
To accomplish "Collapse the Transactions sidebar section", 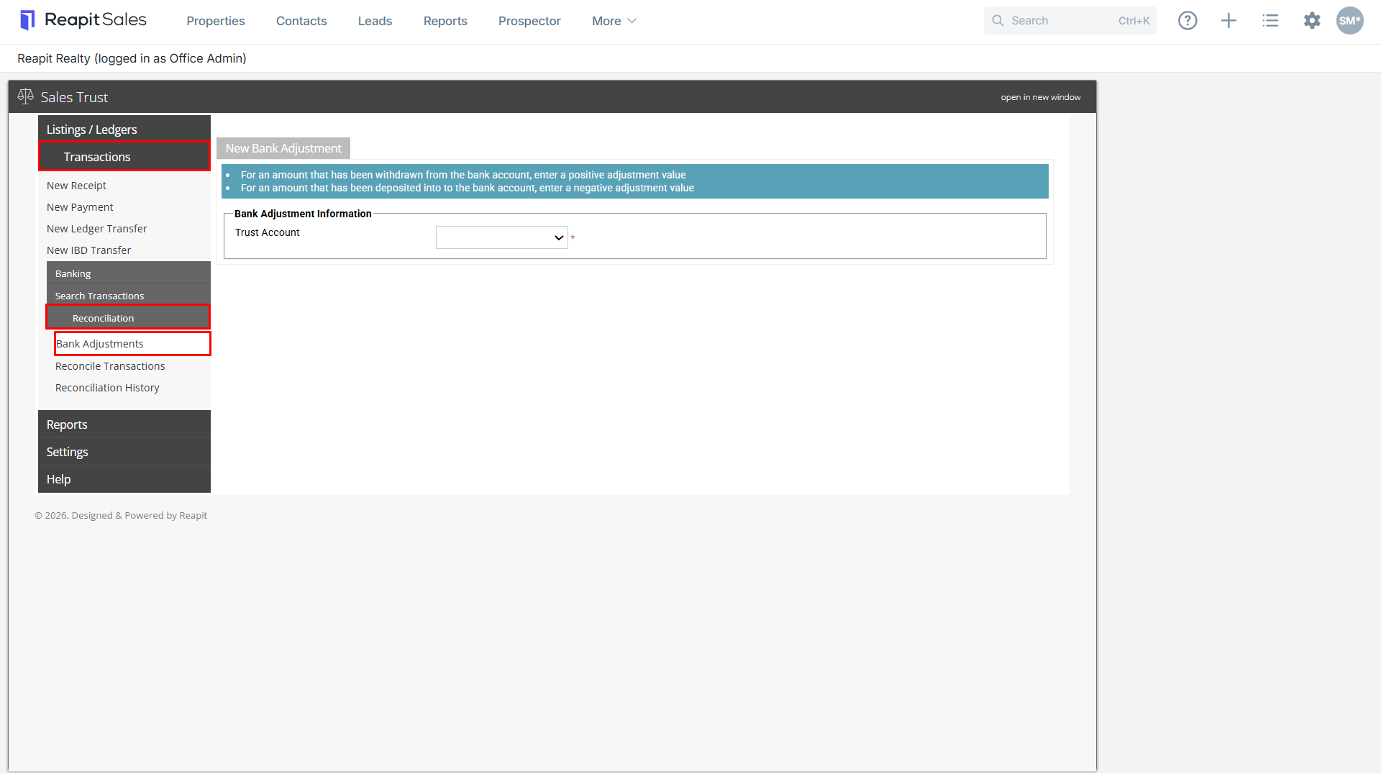I will click(124, 157).
